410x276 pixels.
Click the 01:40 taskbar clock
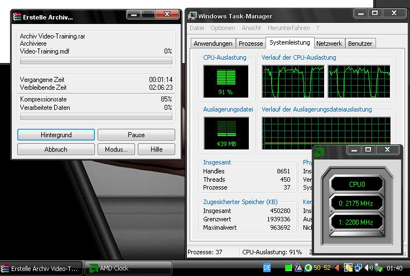[x=394, y=268]
